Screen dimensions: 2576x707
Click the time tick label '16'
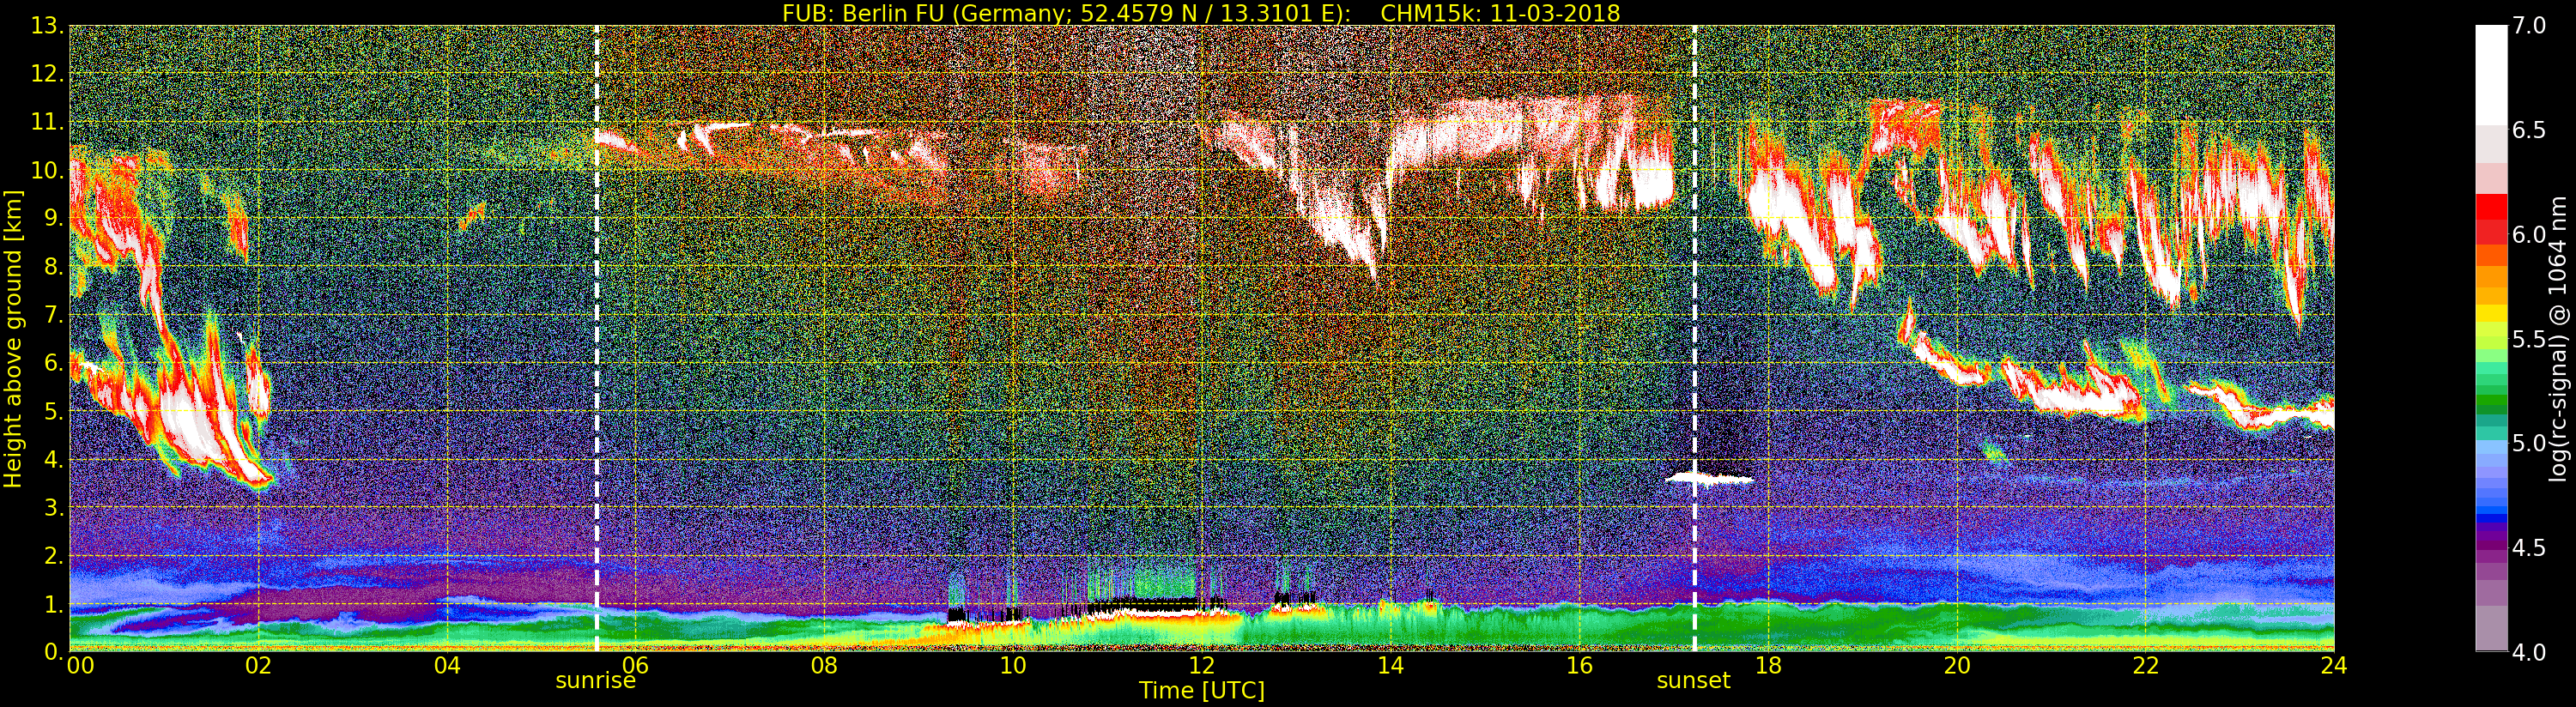(x=1579, y=665)
